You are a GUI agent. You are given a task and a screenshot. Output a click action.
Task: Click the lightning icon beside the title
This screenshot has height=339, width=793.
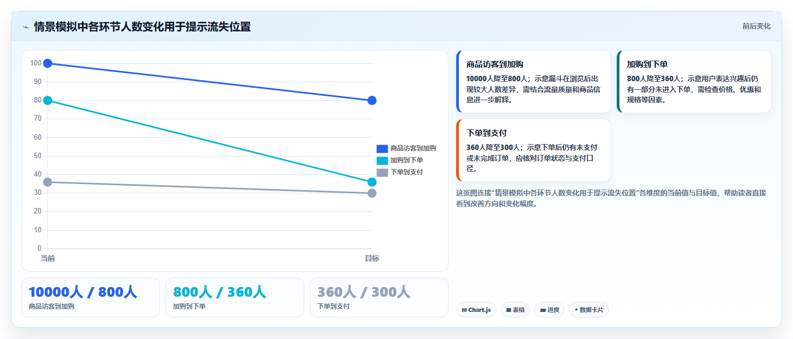(x=25, y=27)
